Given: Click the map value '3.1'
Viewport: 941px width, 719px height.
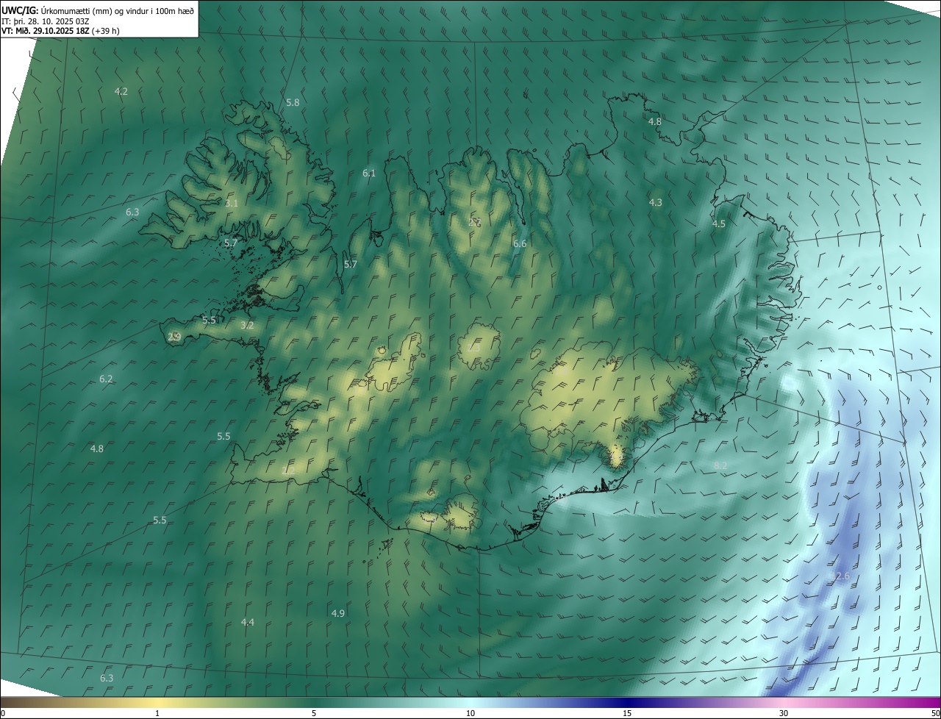Looking at the screenshot, I should [x=232, y=203].
